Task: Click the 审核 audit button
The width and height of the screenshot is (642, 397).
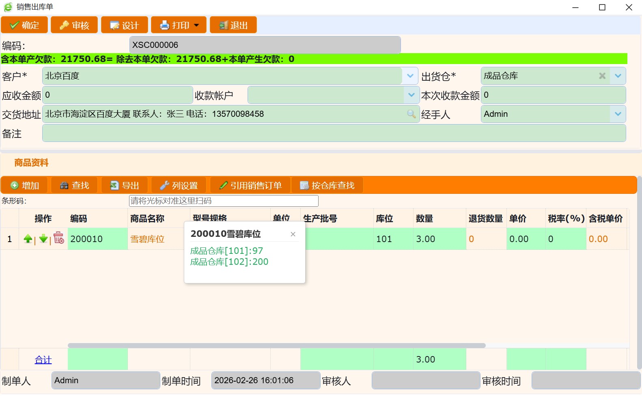Action: [x=74, y=25]
